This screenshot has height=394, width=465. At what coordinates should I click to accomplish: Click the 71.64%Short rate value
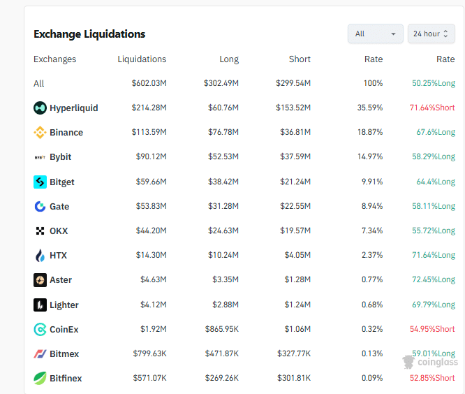(432, 108)
